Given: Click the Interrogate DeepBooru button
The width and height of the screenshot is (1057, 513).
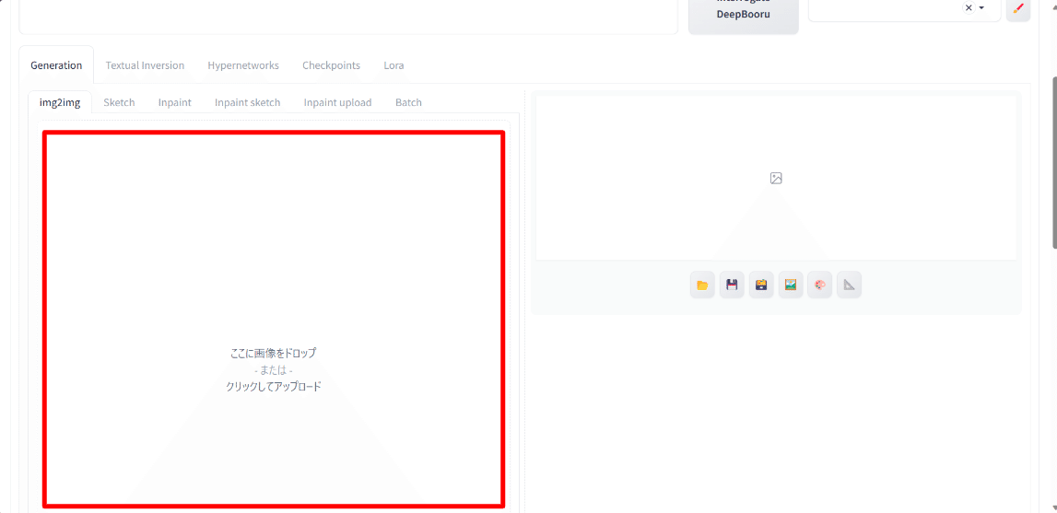Looking at the screenshot, I should 744,17.
